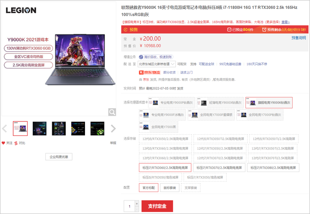The height and width of the screenshot is (214, 310).
Task: Open delivery address dropdown 北京东城区
Action: [x=157, y=64]
